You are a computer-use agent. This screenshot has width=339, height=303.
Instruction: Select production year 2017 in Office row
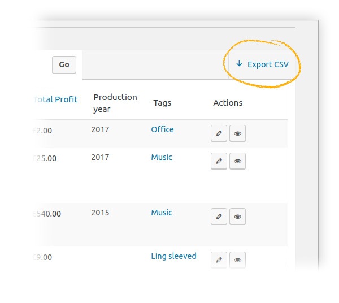100,129
